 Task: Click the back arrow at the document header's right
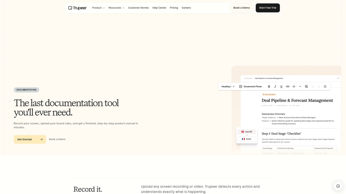coord(338,78)
